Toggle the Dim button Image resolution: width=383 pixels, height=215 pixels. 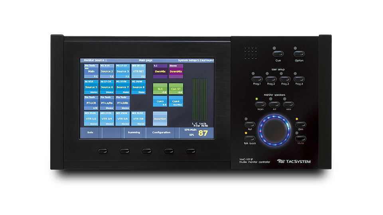click(x=301, y=125)
